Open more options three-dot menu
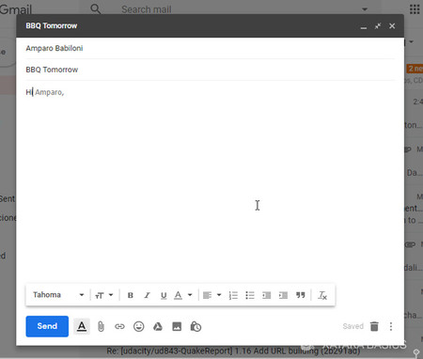 (391, 326)
